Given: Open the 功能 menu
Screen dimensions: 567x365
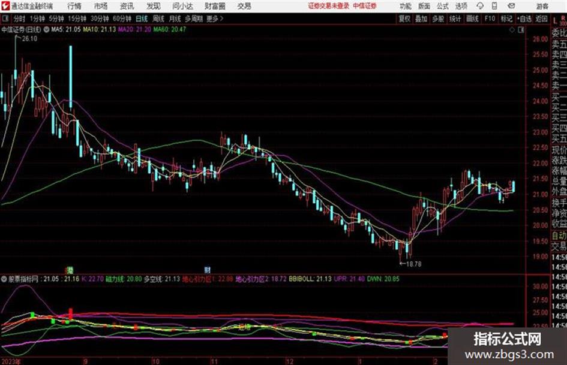Looking at the screenshot, I should tap(406, 6).
